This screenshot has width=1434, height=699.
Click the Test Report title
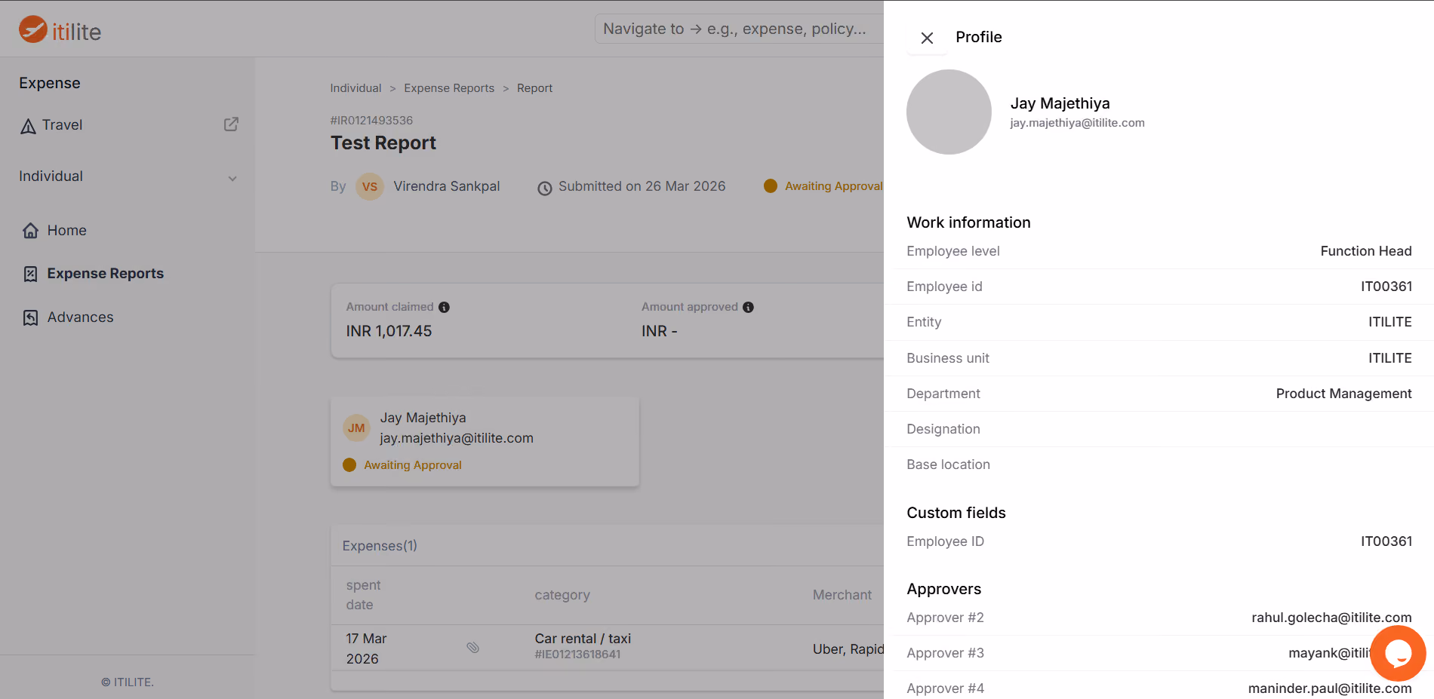coord(383,143)
